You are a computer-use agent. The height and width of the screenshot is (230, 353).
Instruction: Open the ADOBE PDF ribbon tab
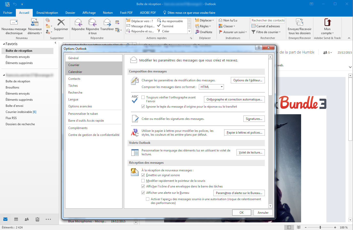(148, 13)
